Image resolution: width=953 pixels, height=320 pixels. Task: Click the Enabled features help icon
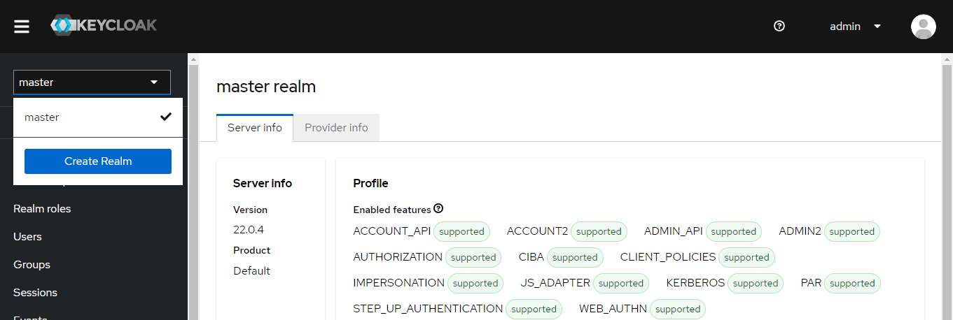click(439, 209)
